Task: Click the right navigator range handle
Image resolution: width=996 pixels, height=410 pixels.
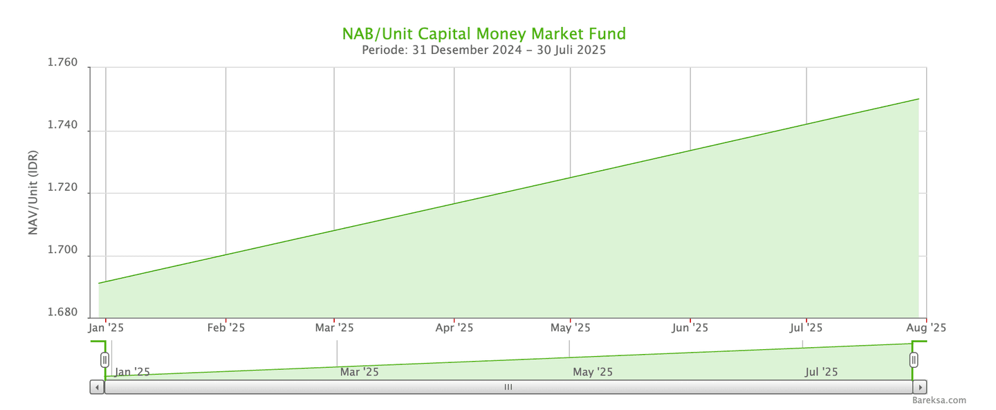Action: [914, 360]
